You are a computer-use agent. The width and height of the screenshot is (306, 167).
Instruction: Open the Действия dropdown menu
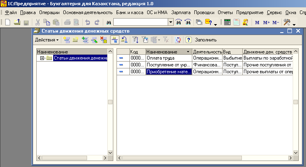point(47,40)
